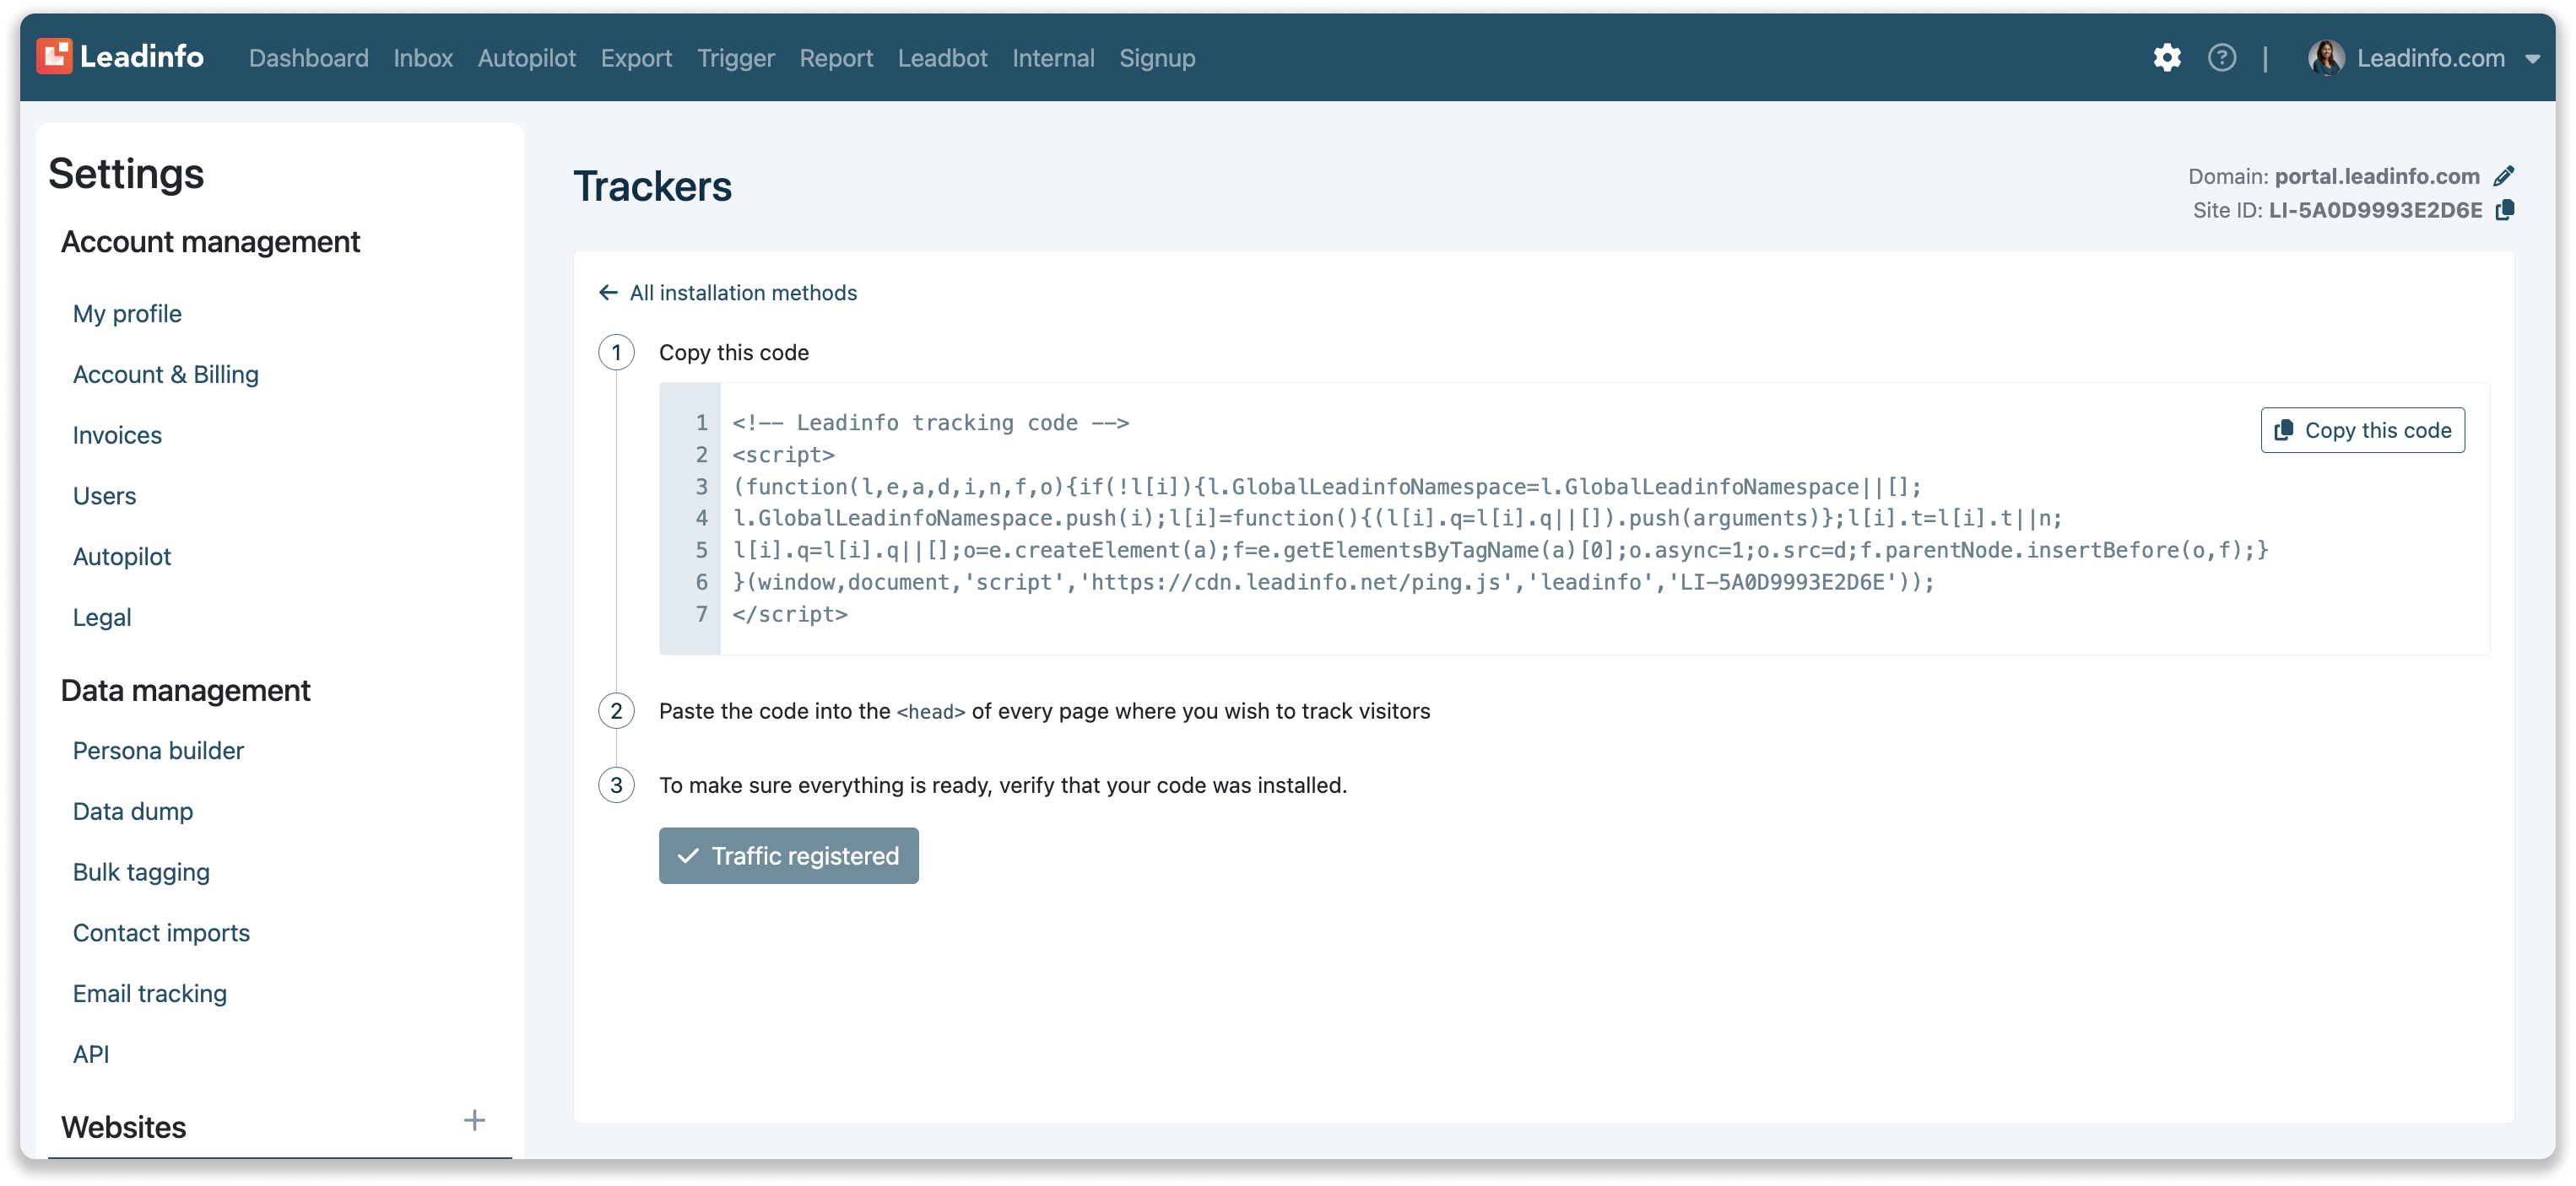Open the Leadbot navigation item
2576x1186 pixels.
tap(942, 59)
